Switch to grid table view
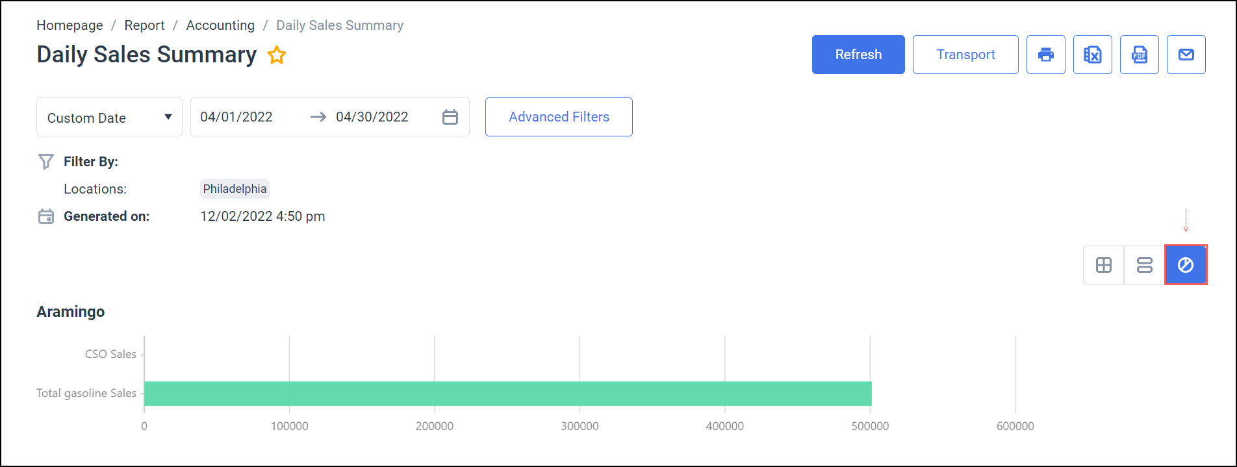Image resolution: width=1237 pixels, height=467 pixels. point(1103,265)
